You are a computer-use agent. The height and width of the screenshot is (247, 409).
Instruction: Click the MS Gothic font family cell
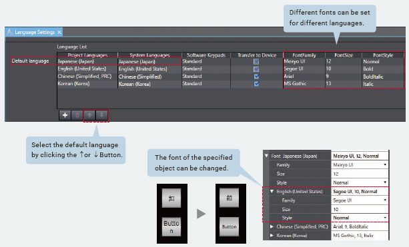click(x=304, y=83)
